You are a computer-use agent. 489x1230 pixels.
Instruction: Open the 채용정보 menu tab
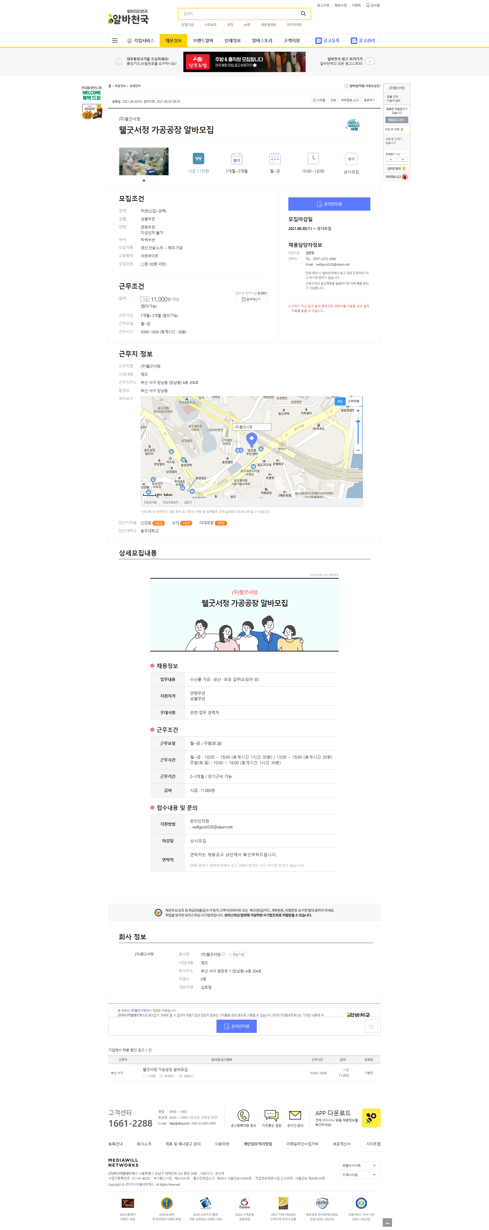pyautogui.click(x=173, y=40)
